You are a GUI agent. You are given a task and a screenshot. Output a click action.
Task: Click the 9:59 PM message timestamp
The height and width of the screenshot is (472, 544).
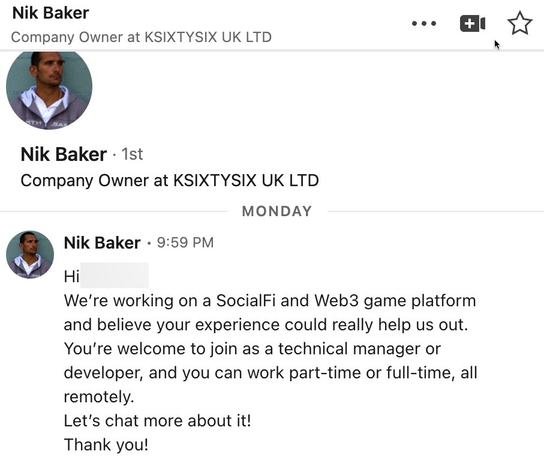point(185,243)
